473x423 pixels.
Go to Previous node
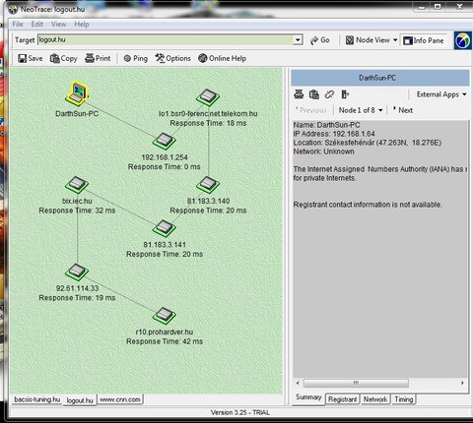(x=311, y=110)
